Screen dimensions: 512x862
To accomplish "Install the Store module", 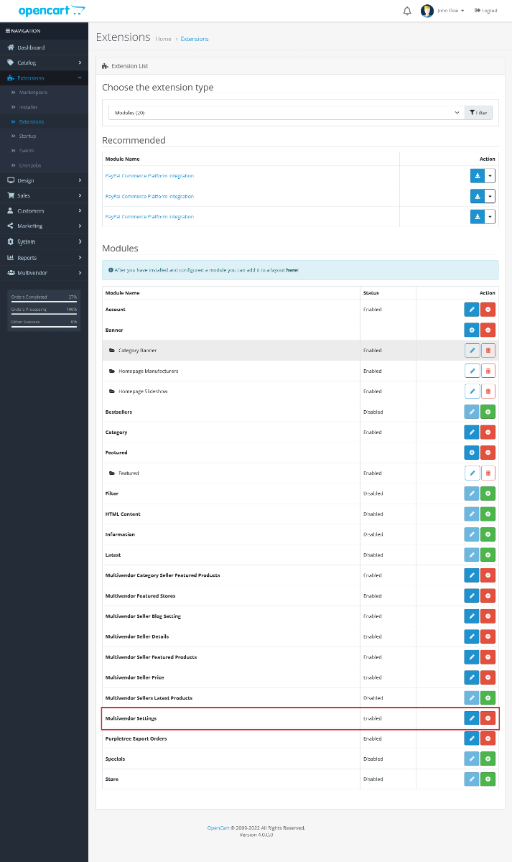I will click(x=488, y=779).
